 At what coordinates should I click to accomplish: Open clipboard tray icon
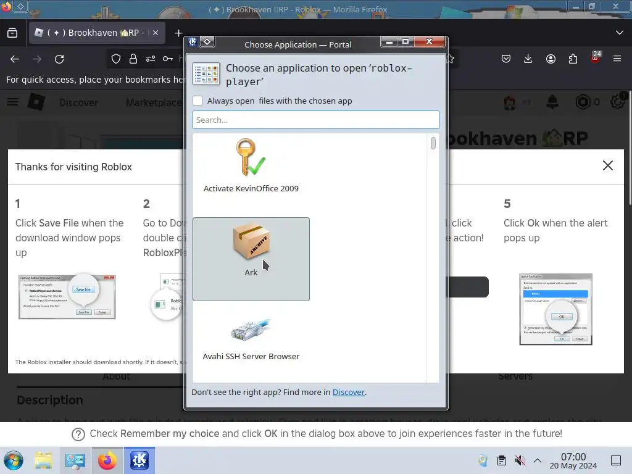click(x=501, y=460)
